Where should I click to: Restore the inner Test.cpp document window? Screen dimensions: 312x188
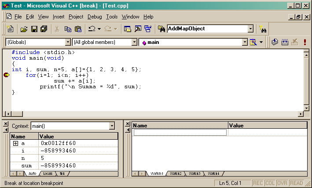298,17
